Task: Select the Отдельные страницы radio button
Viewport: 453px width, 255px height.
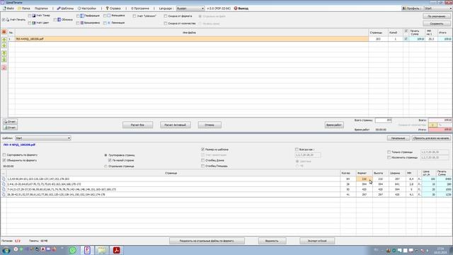Action: tap(105, 166)
